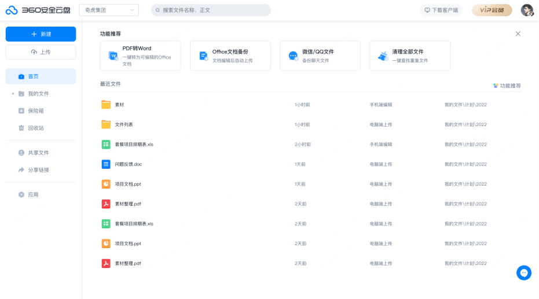
Task: Open 我的文件 in the sidebar
Action: pos(38,94)
